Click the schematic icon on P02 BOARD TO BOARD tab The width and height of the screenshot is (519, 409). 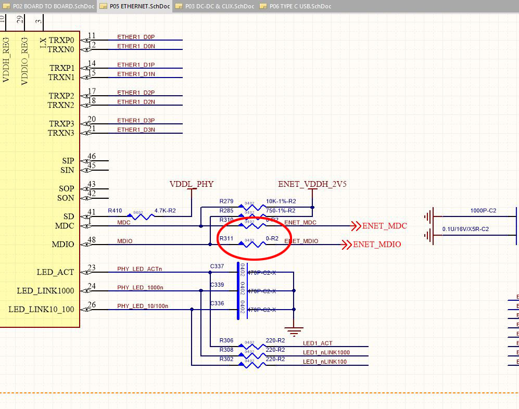pyautogui.click(x=7, y=7)
